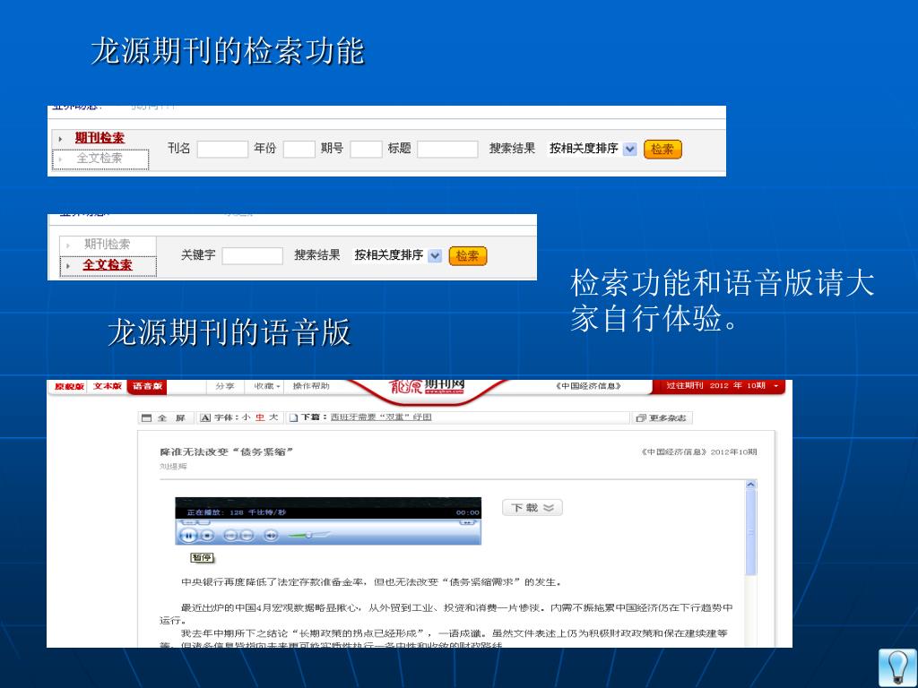
Task: Click the 关键字 input field
Action: tap(252, 255)
